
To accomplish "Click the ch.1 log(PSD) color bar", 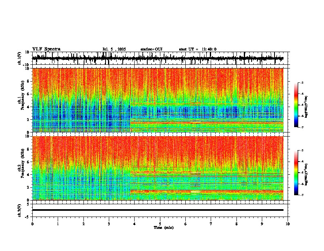I will point(296,105).
